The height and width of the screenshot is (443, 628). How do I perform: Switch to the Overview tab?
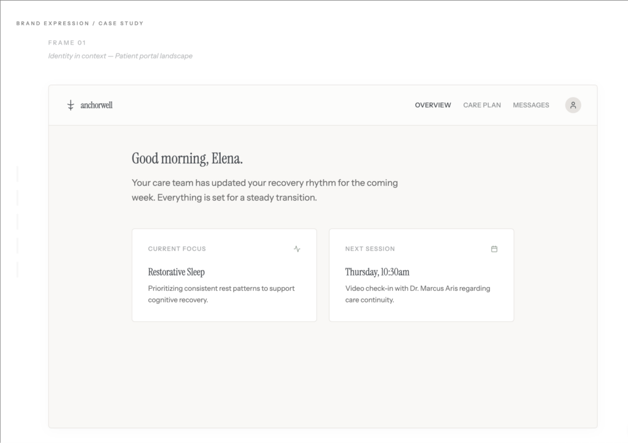[432, 105]
